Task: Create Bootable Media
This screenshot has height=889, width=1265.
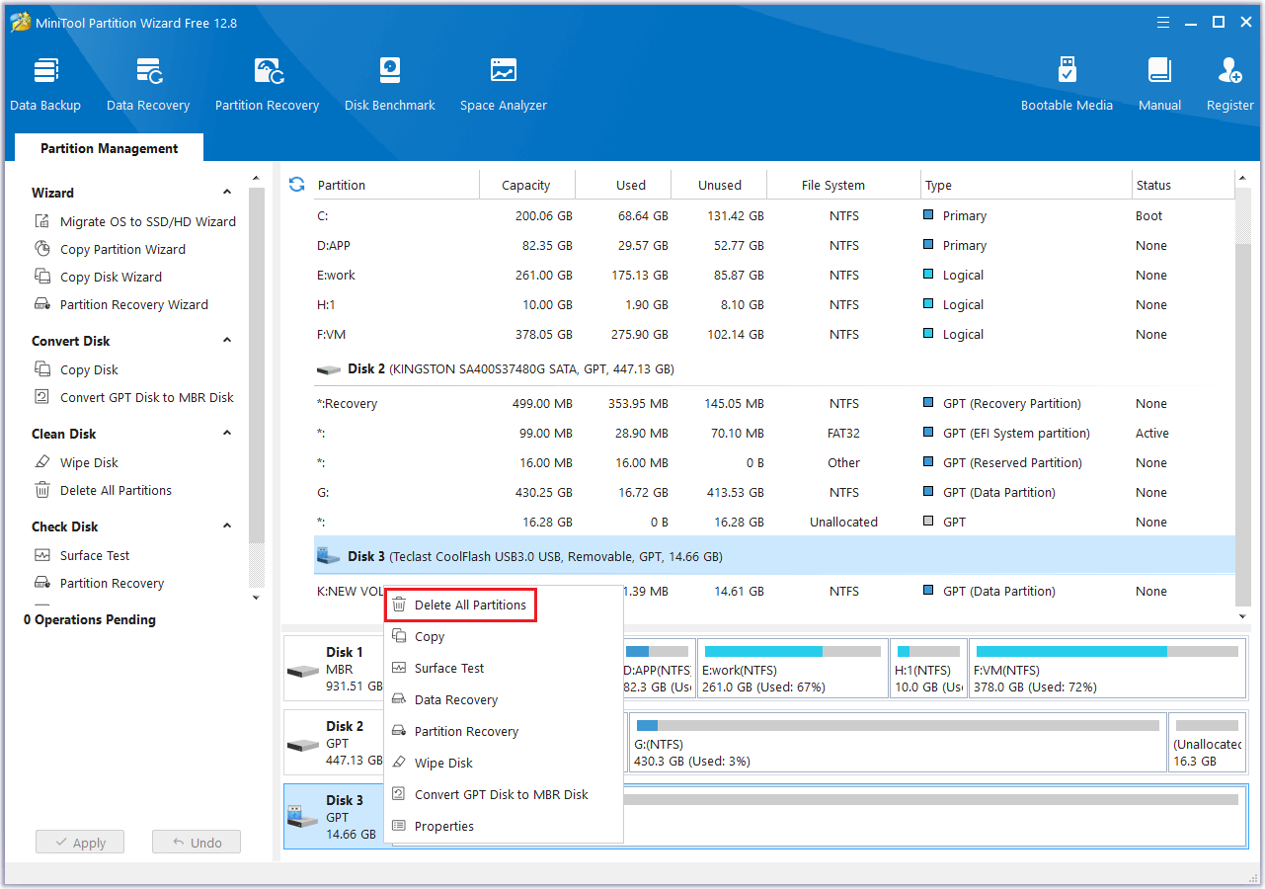Action: tap(1067, 84)
